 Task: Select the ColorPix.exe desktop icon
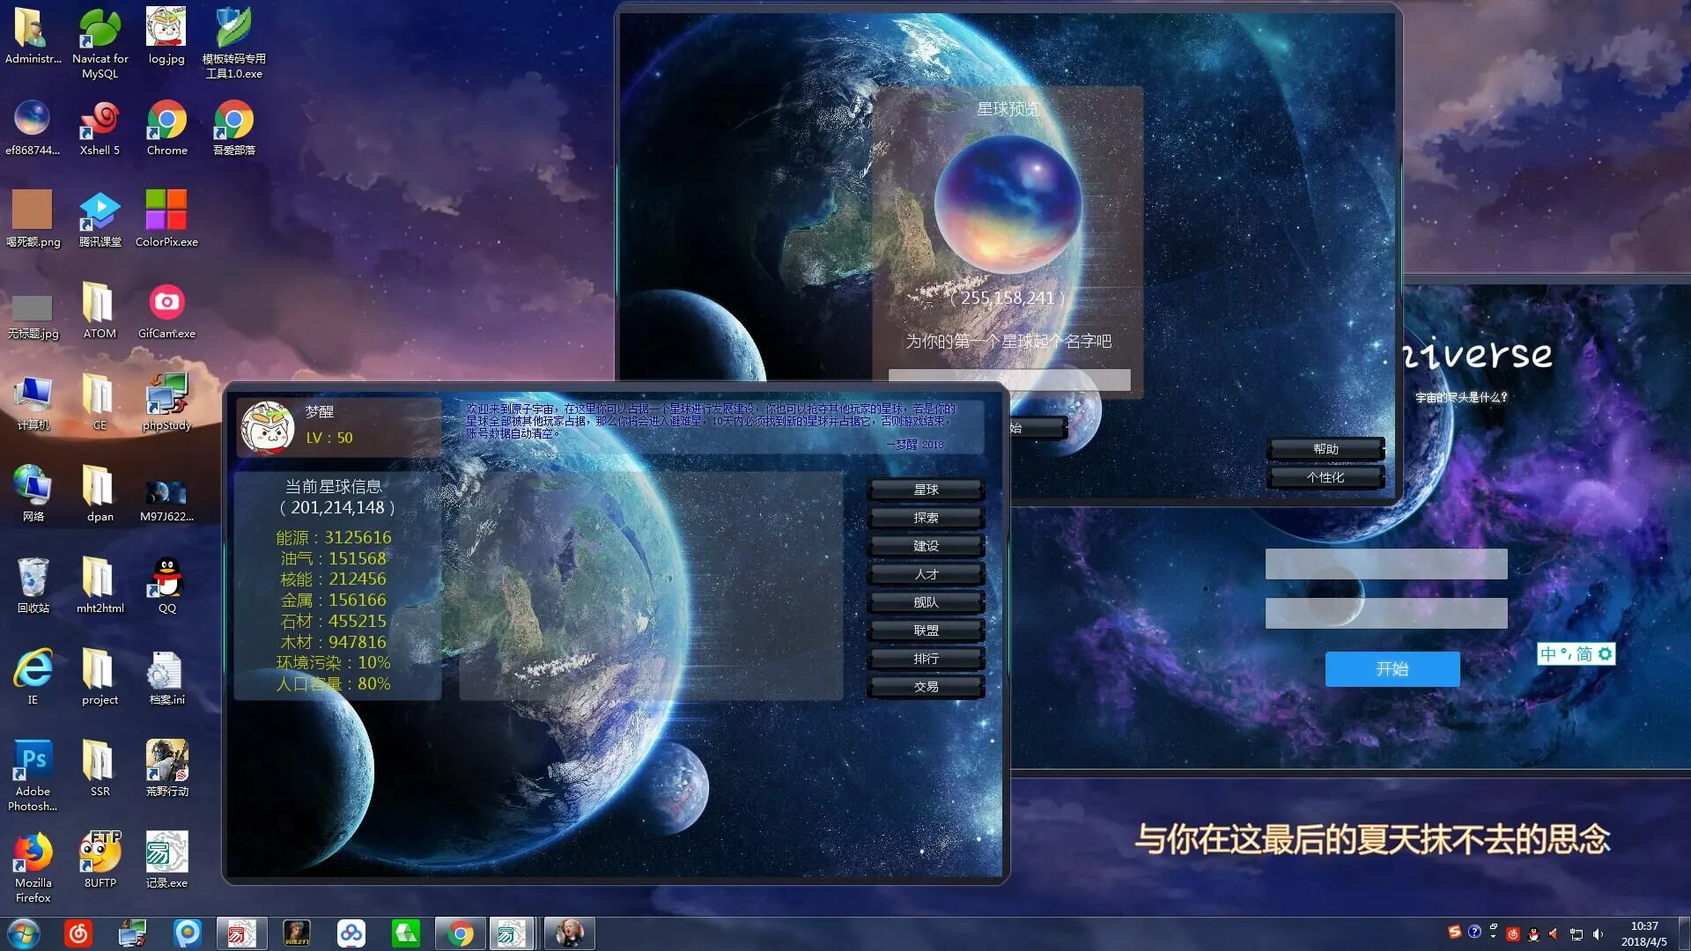click(x=166, y=219)
